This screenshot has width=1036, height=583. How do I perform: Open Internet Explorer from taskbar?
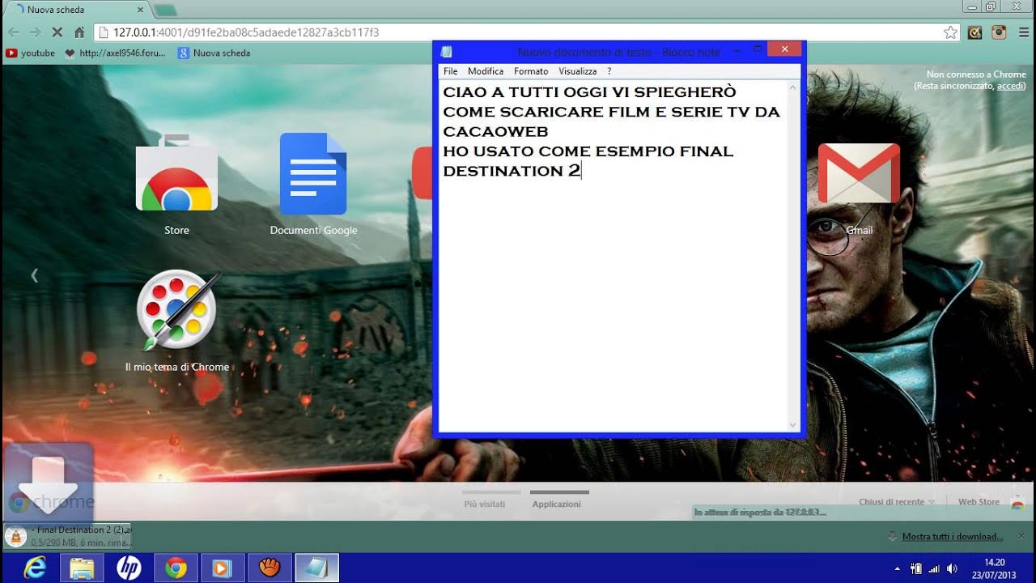tap(35, 568)
